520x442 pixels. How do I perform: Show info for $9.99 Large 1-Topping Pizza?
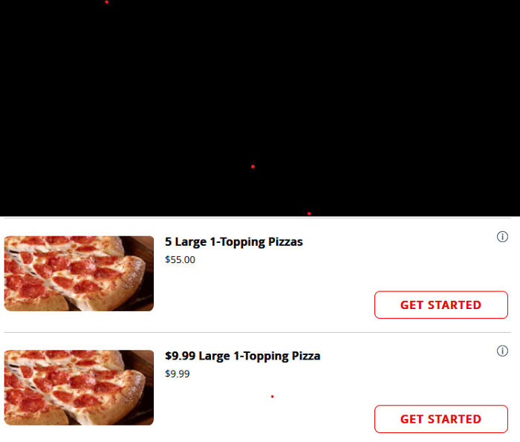tap(502, 351)
